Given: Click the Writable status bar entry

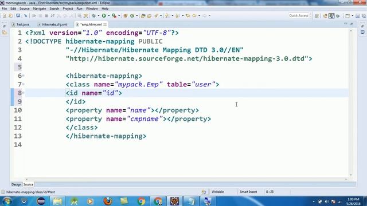Looking at the screenshot, I should point(218,192).
